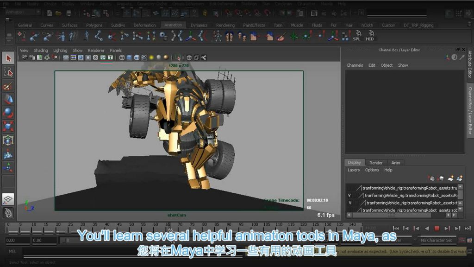This screenshot has width=474, height=267.
Task: Switch MEL command line language label
Action: click(x=12, y=251)
